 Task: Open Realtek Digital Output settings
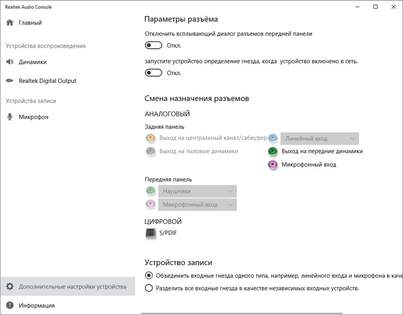click(x=48, y=81)
